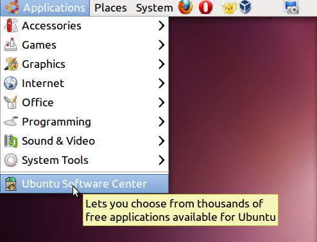Open the Graphics submenu

tap(85, 64)
